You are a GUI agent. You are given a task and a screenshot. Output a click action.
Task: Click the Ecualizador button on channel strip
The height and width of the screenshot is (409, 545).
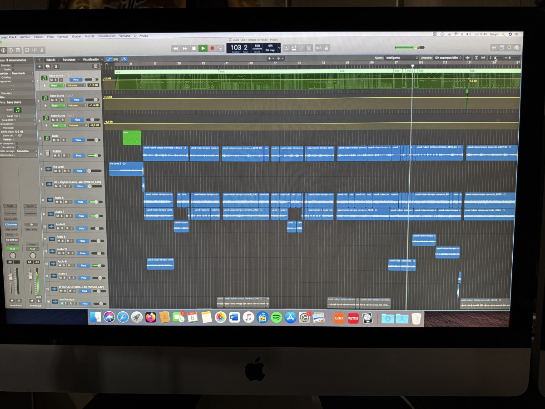(x=10, y=213)
